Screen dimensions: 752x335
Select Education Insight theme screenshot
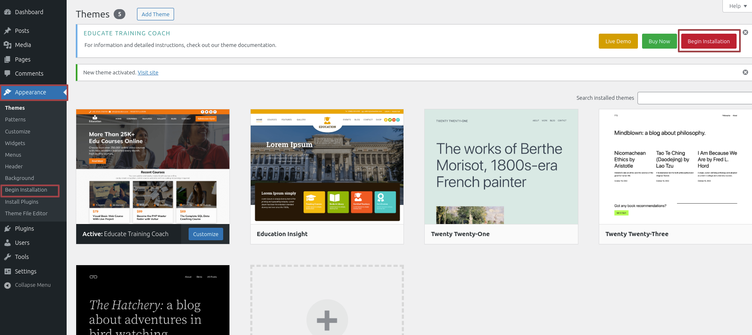pyautogui.click(x=327, y=167)
